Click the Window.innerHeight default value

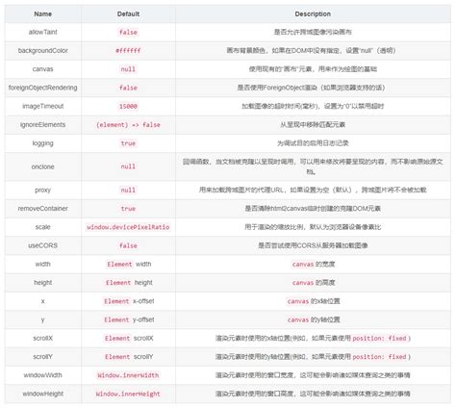click(128, 394)
